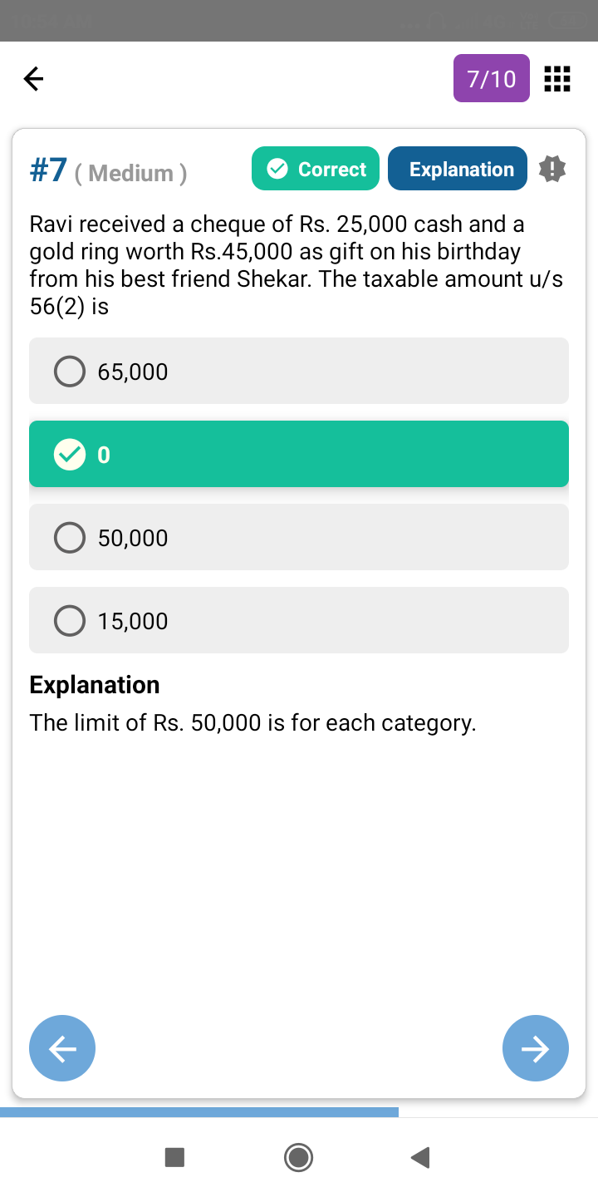
Task: Tap the #7 question number heading
Action: pyautogui.click(x=48, y=170)
